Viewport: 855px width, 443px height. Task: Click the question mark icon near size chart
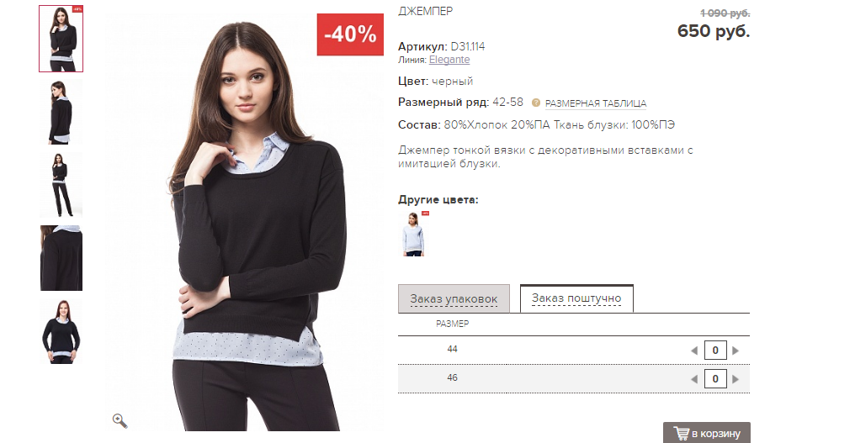point(535,103)
